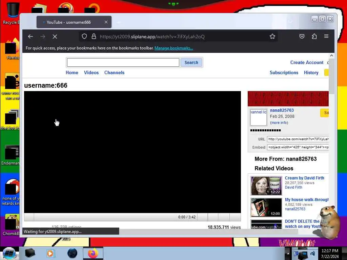Click the Subscribe button
The width and height of the screenshot is (347, 260).
tap(324, 113)
